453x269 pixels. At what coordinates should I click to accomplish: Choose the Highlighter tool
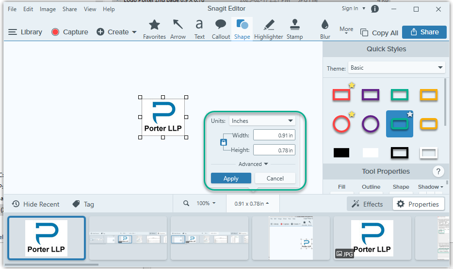[268, 29]
